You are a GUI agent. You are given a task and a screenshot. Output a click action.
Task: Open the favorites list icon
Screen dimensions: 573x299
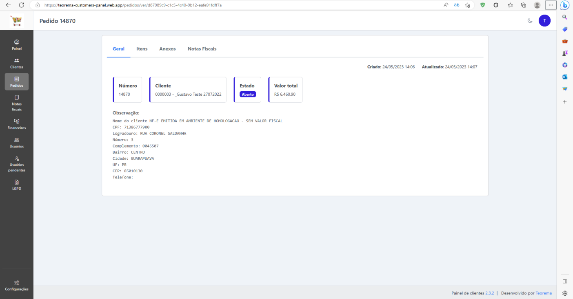coord(510,5)
